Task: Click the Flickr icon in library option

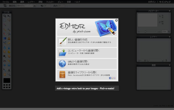Action: [114, 78]
